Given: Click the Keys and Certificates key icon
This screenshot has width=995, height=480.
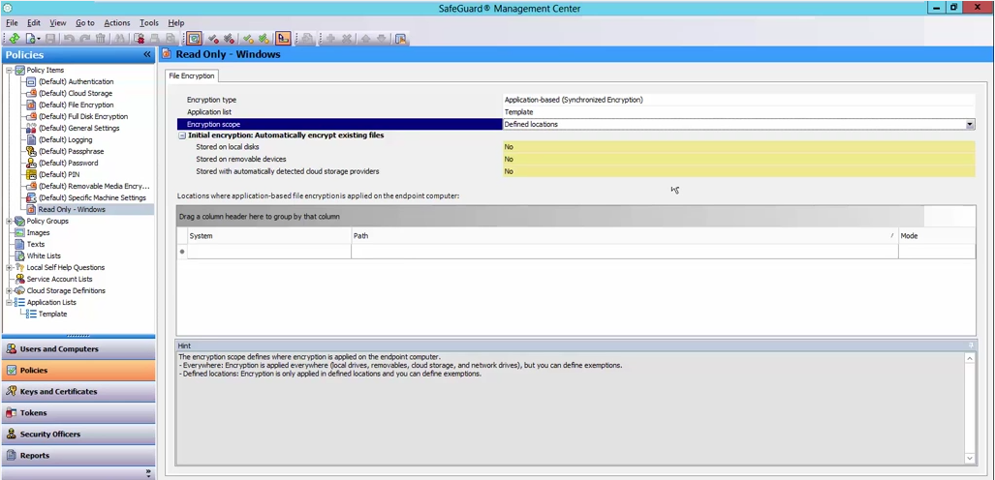Looking at the screenshot, I should 11,392.
